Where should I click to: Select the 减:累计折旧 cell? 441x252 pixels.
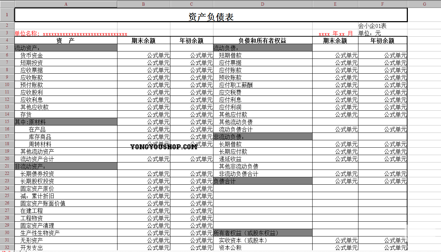66,196
